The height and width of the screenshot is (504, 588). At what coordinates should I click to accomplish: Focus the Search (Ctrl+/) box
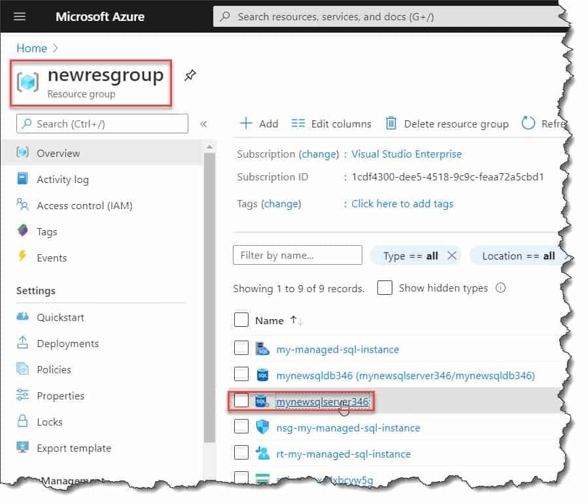coord(102,124)
